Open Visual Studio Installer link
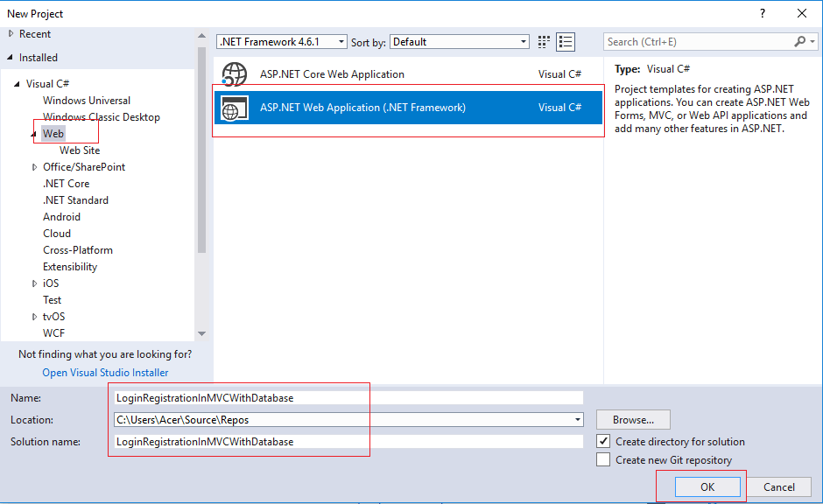The height and width of the screenshot is (504, 823). pos(104,372)
